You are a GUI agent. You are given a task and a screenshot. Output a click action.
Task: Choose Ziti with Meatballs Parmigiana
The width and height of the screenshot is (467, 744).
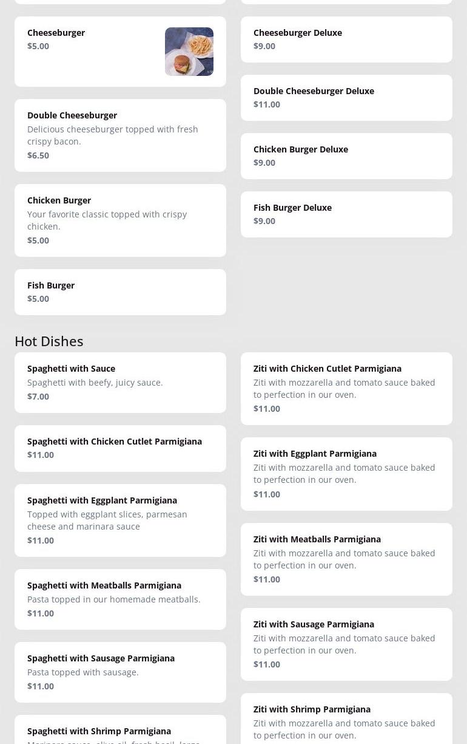346,559
